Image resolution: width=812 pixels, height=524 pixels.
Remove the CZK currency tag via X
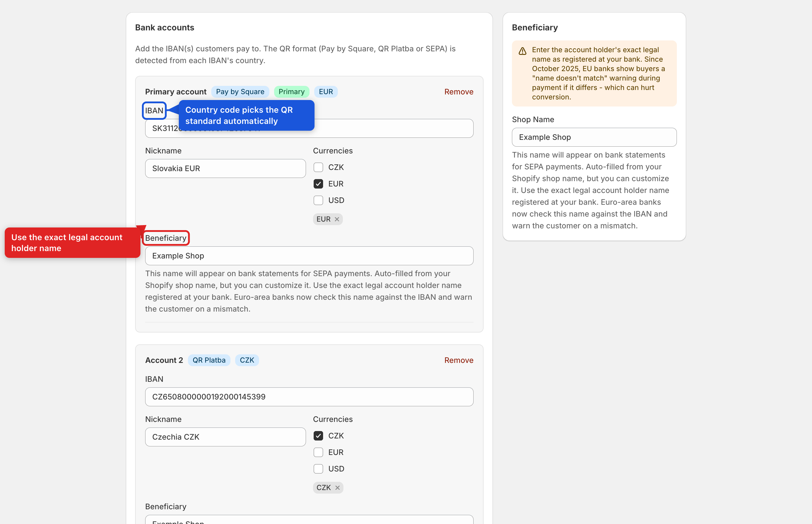(x=337, y=488)
